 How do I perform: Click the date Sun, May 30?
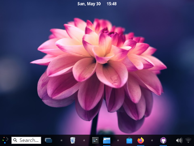coord(89,4)
